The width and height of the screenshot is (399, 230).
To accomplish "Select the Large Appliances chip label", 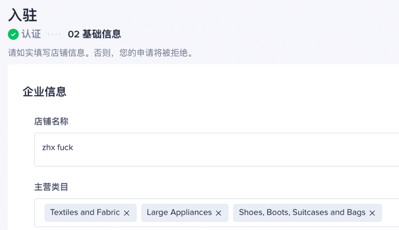I will [179, 213].
